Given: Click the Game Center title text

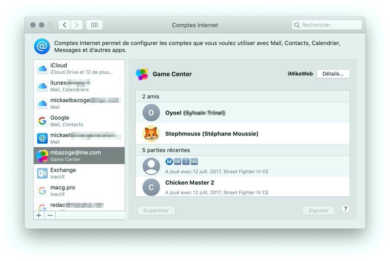Looking at the screenshot, I should click(x=172, y=74).
